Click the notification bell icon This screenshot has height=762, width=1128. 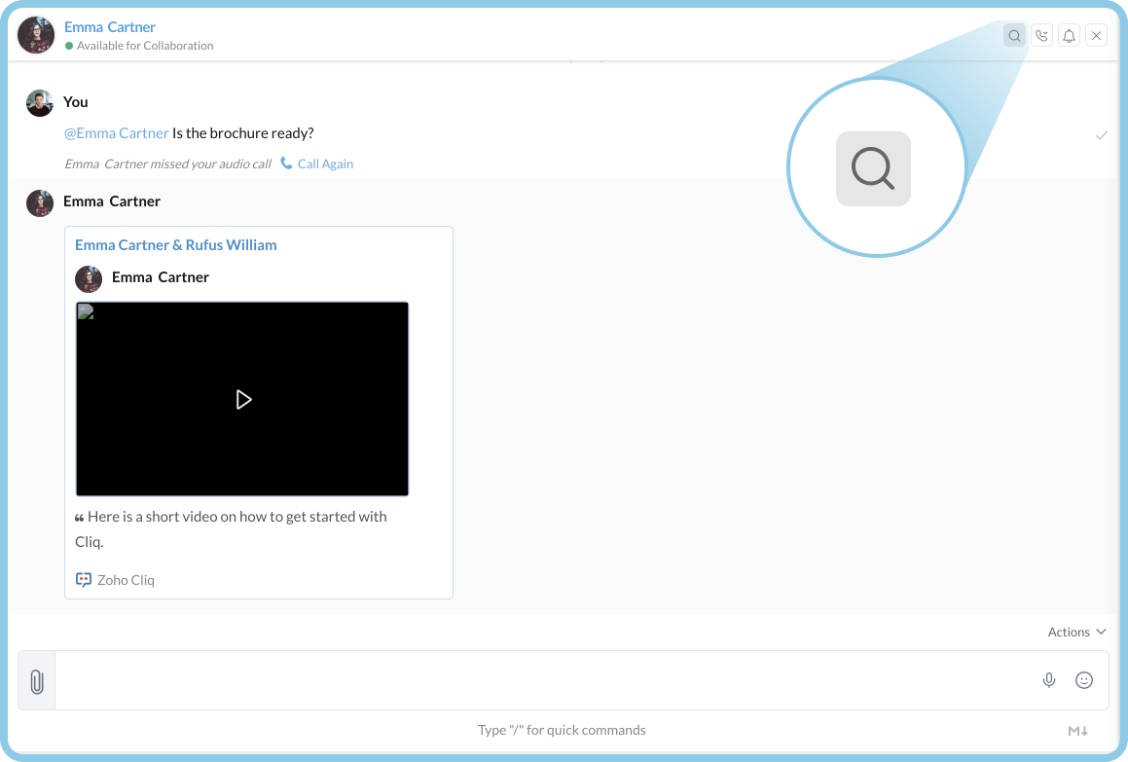(1069, 36)
